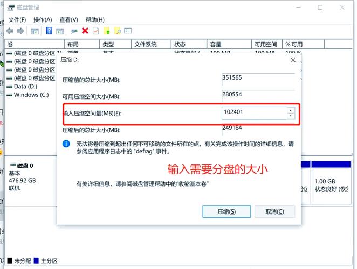Click the Disk Management title bar icon

coord(11,8)
